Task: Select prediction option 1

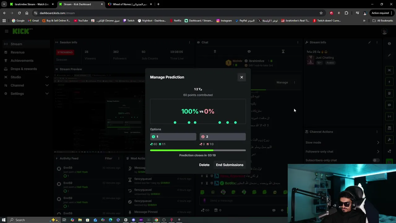Action: point(173,137)
